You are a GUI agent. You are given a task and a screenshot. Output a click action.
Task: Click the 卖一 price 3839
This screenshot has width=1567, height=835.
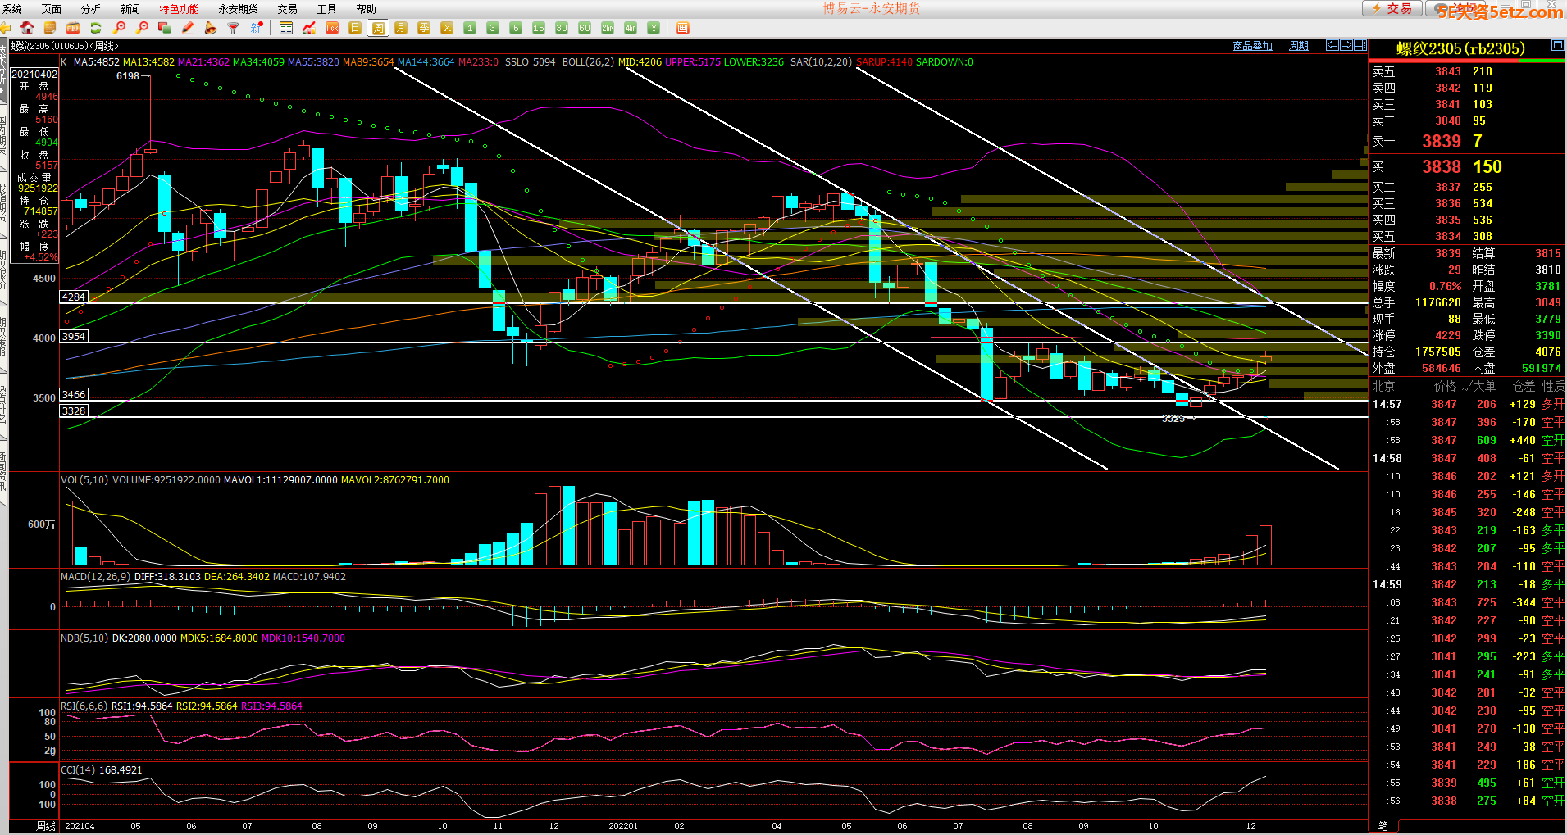(1442, 141)
